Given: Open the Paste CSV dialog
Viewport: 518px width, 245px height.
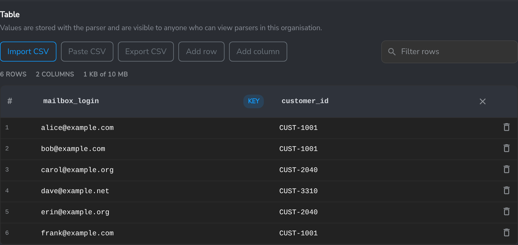Looking at the screenshot, I should pyautogui.click(x=87, y=52).
